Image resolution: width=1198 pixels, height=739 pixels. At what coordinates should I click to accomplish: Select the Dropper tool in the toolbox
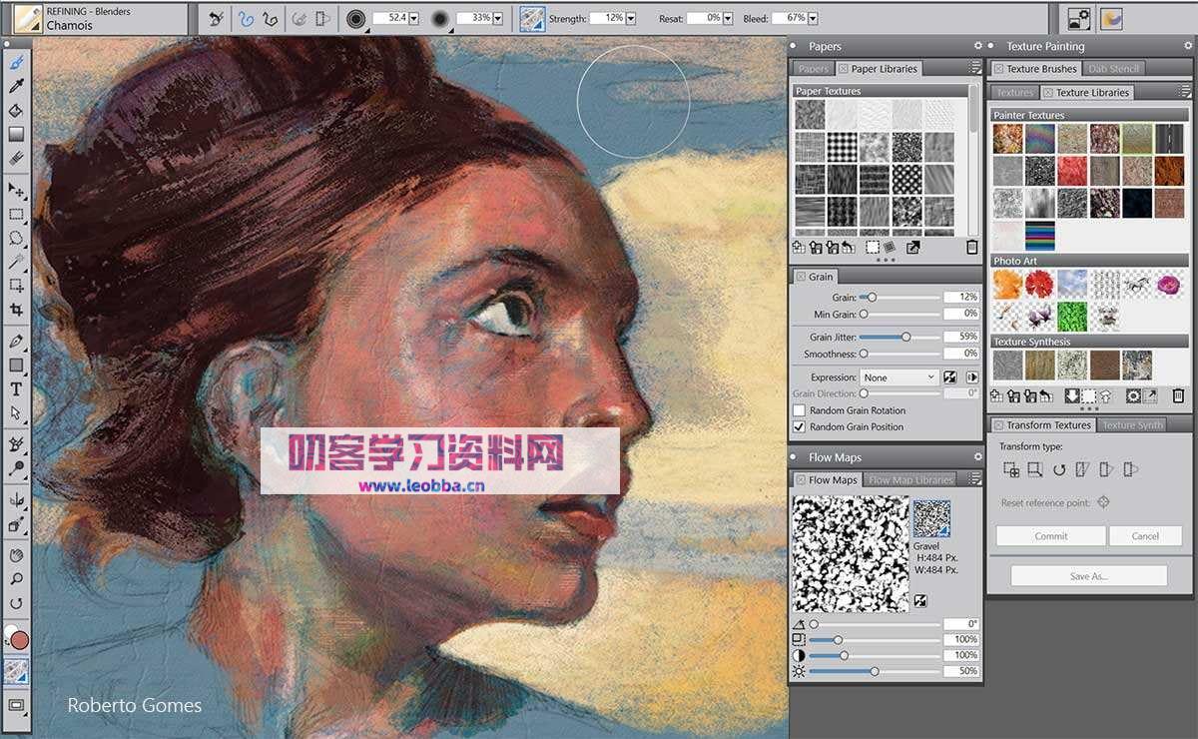pyautogui.click(x=16, y=86)
